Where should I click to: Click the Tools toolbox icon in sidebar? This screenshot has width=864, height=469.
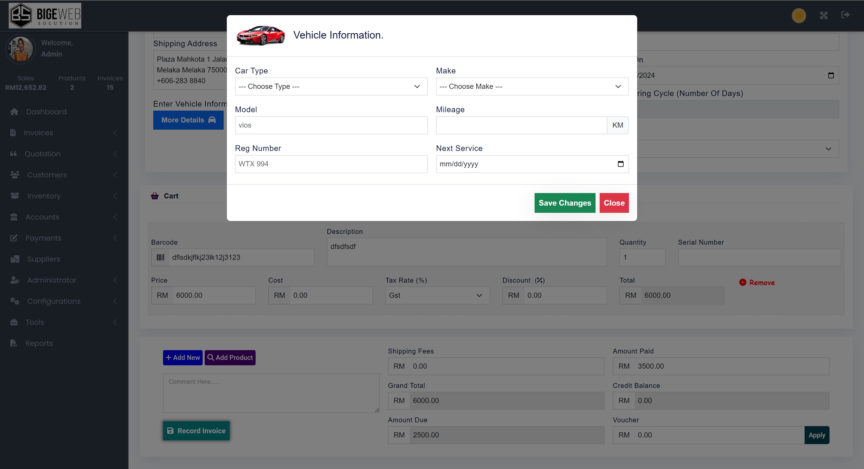click(14, 322)
